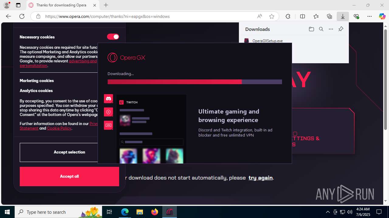
Task: Search downloads with magnifier icon
Action: point(321,29)
